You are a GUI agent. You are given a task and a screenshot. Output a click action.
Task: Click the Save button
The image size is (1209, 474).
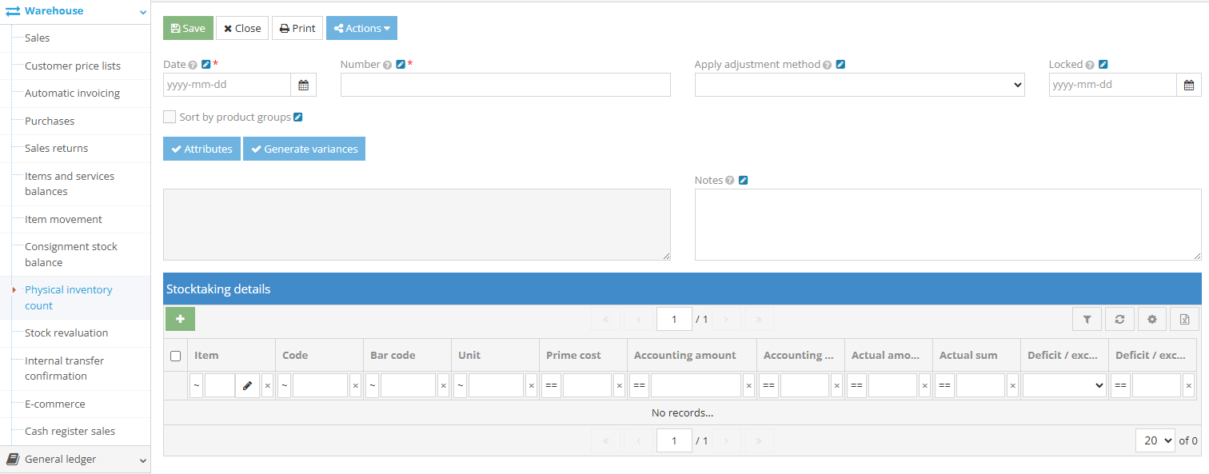click(188, 28)
